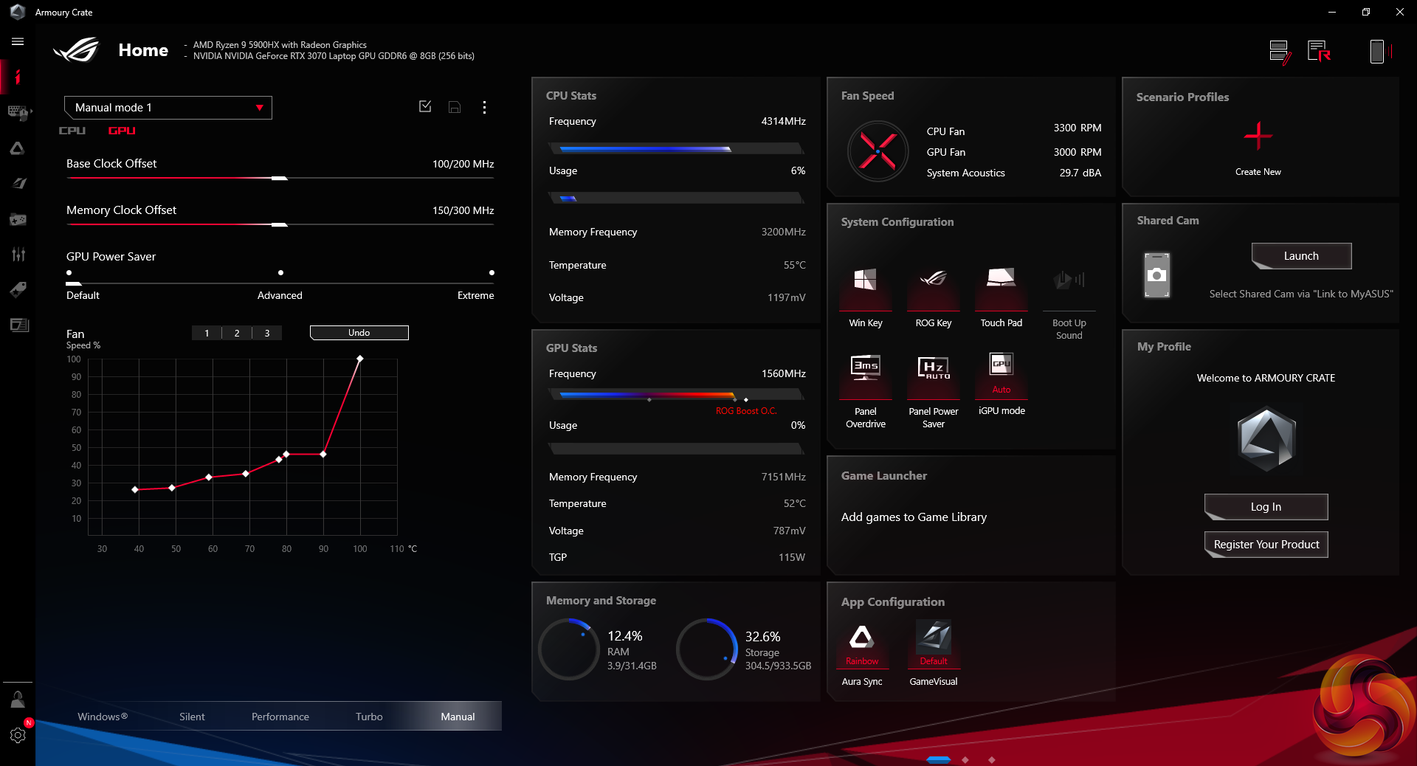The image size is (1417, 766).
Task: Launch Shared Cam
Action: pos(1301,256)
